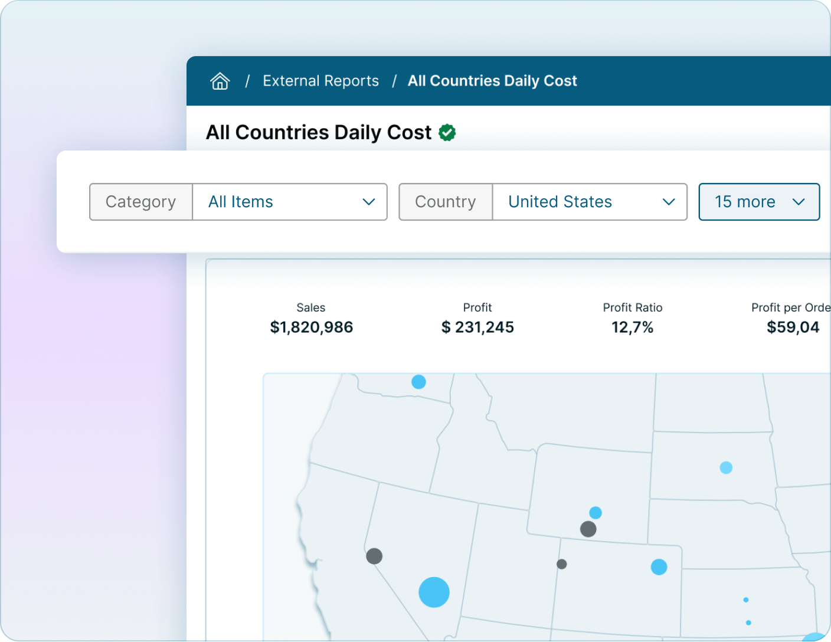Click the home icon in the breadcrumb
This screenshot has width=831, height=642.
pyautogui.click(x=220, y=81)
